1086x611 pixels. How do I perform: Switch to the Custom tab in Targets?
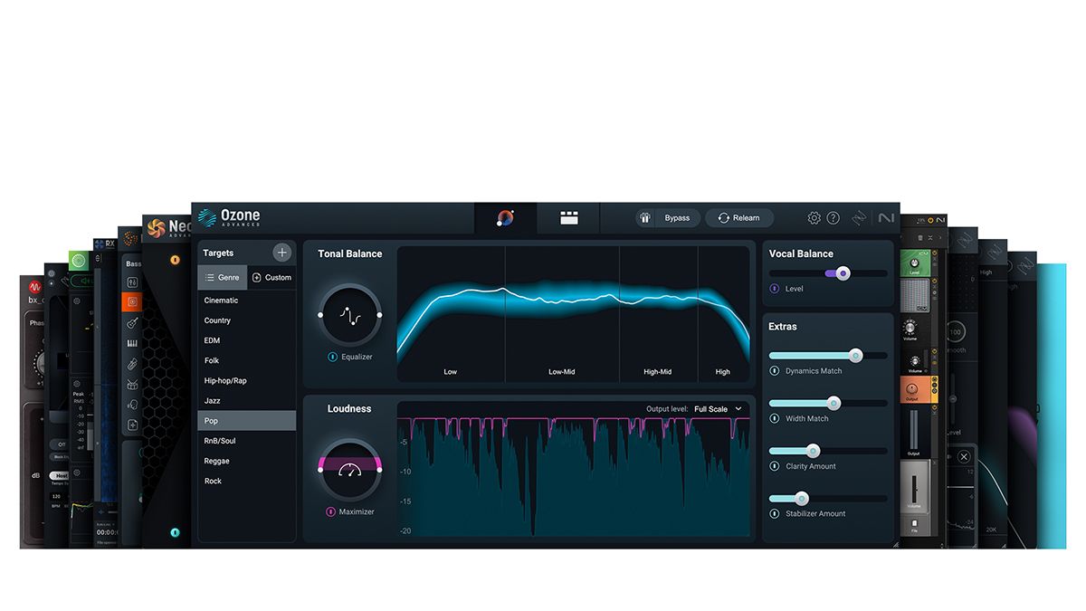pyautogui.click(x=272, y=277)
